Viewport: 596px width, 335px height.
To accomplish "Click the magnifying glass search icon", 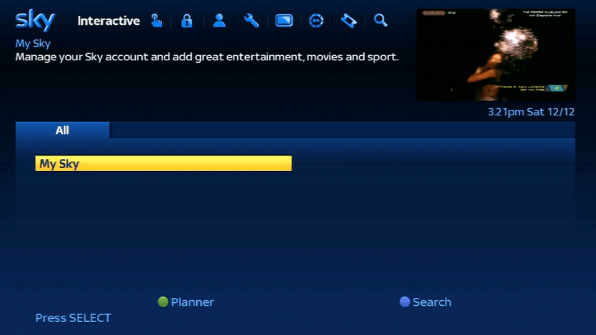I will pos(381,21).
